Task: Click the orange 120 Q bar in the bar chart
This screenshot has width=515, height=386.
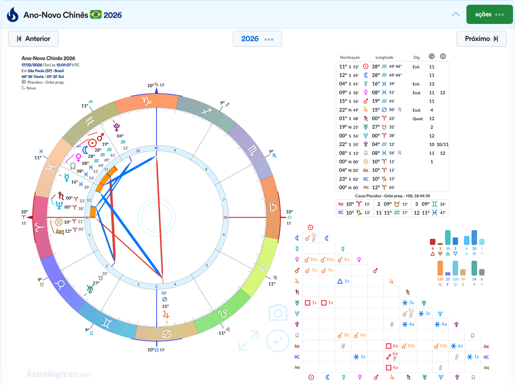Action: pyautogui.click(x=440, y=268)
